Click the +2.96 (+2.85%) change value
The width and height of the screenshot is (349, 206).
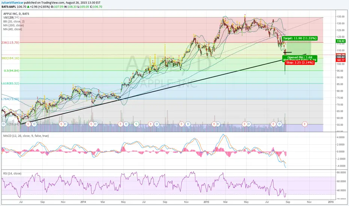tap(40, 7)
